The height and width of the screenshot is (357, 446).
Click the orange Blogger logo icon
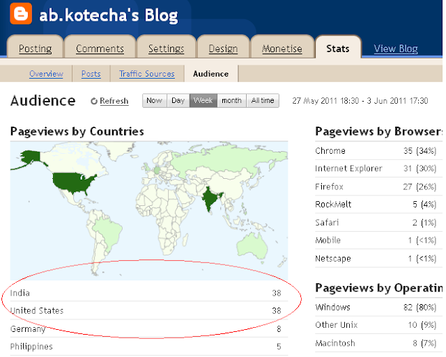(x=21, y=13)
